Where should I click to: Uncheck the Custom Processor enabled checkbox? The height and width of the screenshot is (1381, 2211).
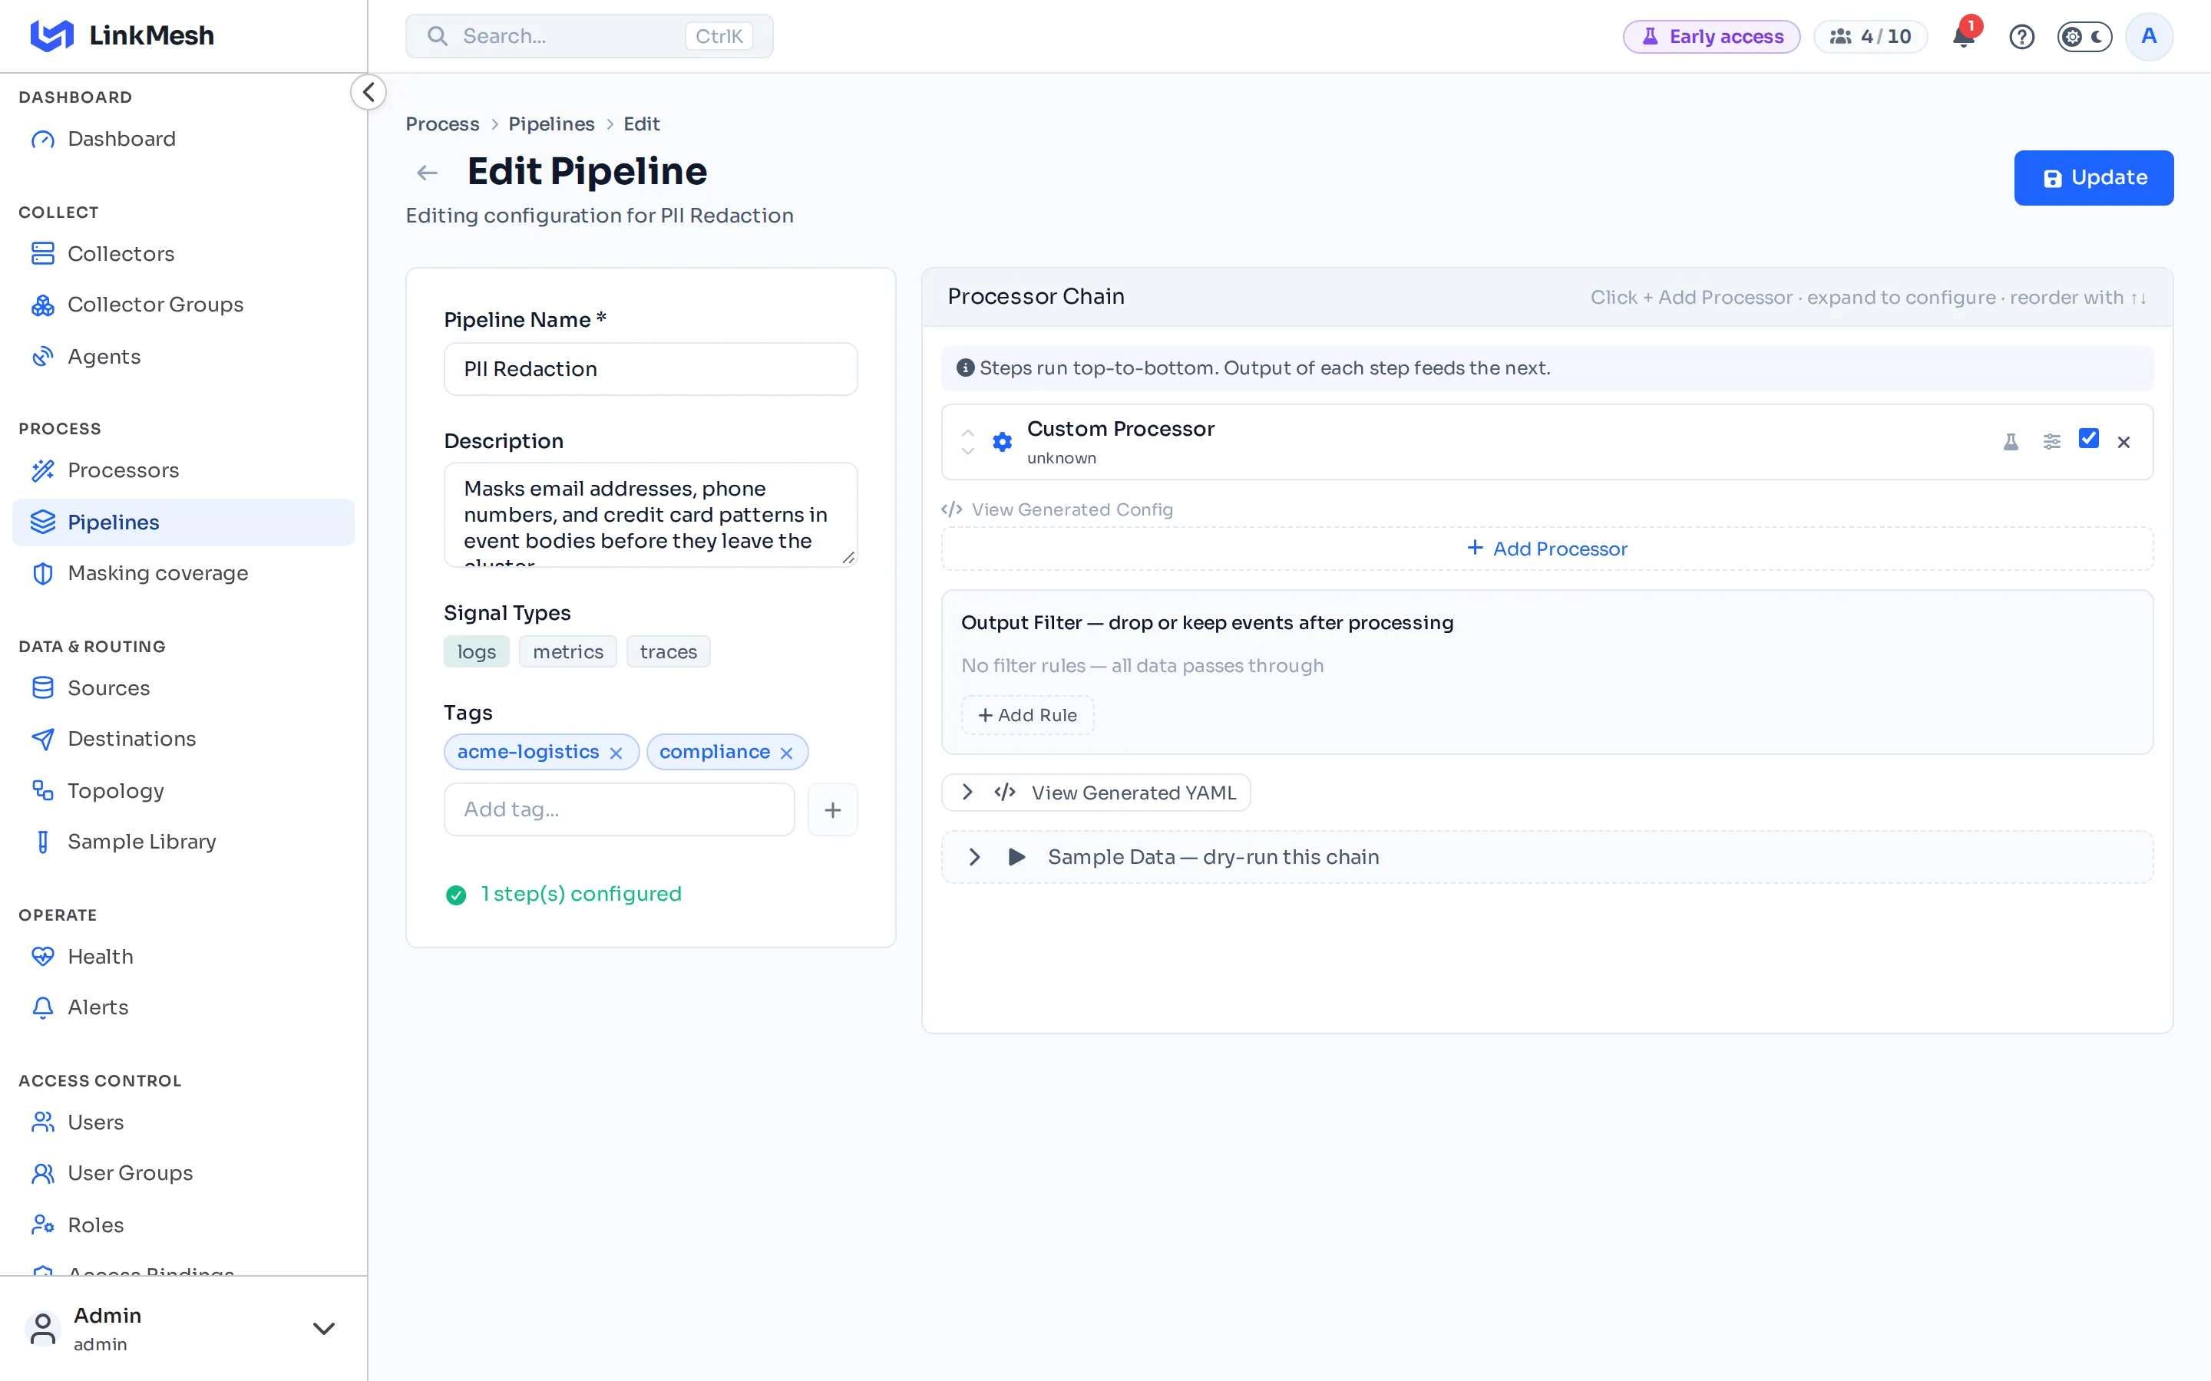[x=2089, y=440]
